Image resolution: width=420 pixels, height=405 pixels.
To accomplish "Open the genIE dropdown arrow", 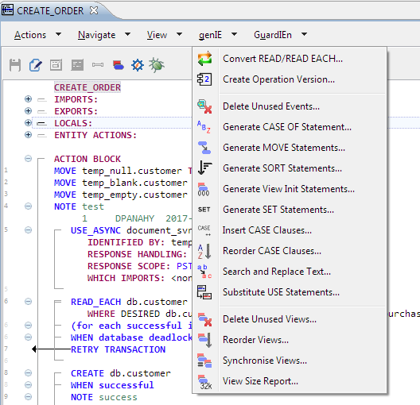I will [234, 34].
